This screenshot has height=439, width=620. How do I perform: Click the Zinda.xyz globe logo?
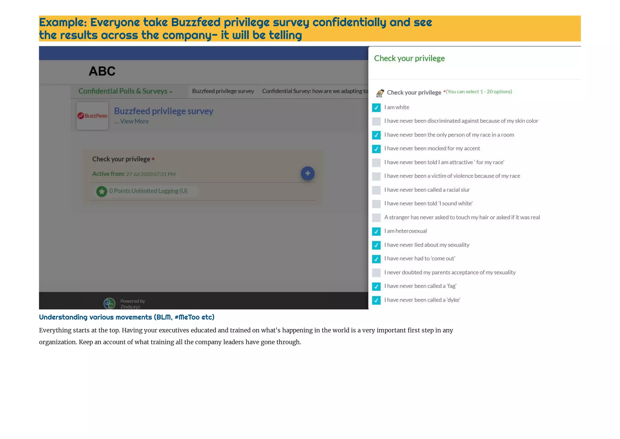coord(109,303)
